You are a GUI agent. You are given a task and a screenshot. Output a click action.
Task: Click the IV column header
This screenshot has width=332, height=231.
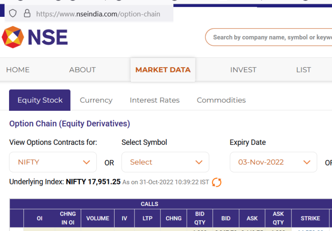coord(124,218)
